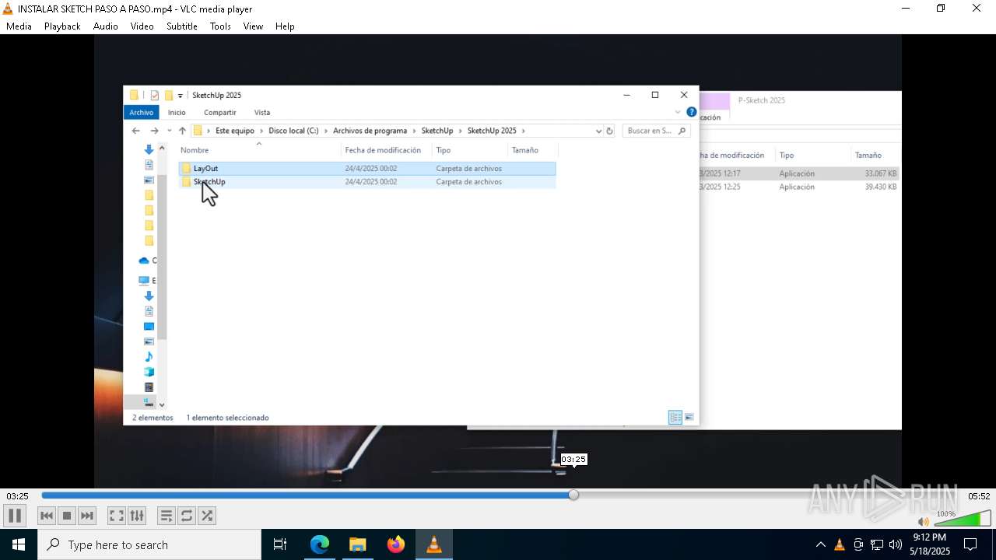
Task: Toggle loop repeat mode
Action: tap(186, 516)
